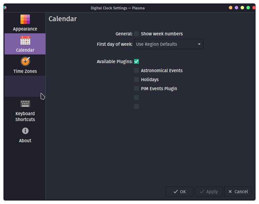Click the orange window control dot
259x204 pixels.
[x=231, y=8]
